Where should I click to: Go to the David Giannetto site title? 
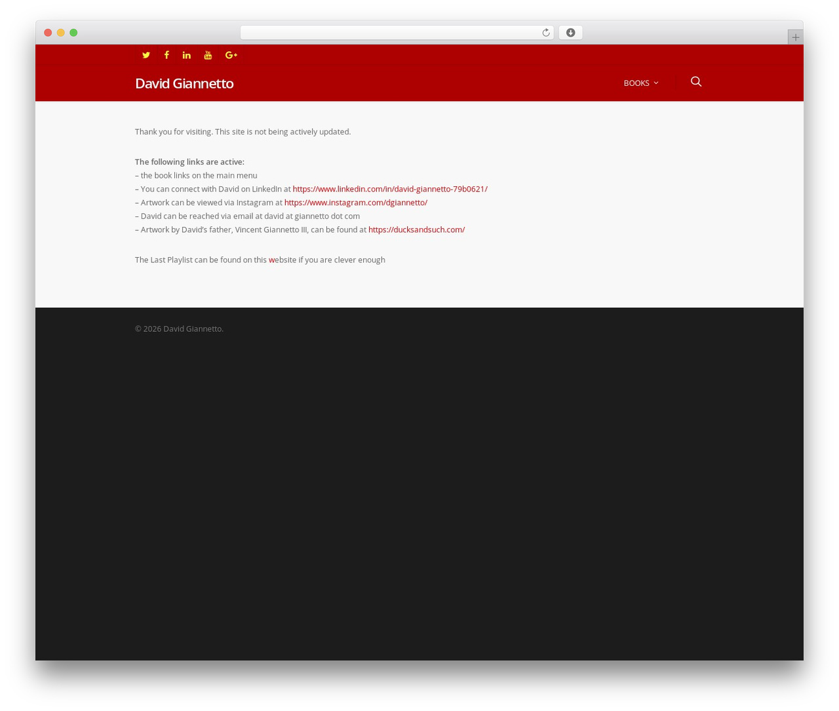(x=184, y=83)
